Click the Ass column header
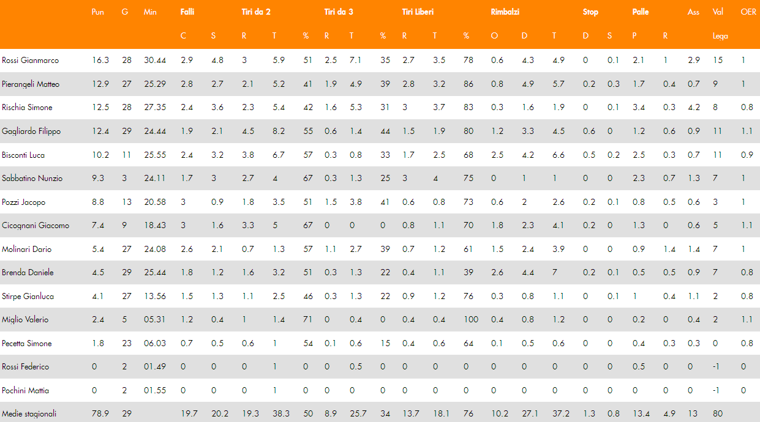The width and height of the screenshot is (760, 422). pos(693,12)
